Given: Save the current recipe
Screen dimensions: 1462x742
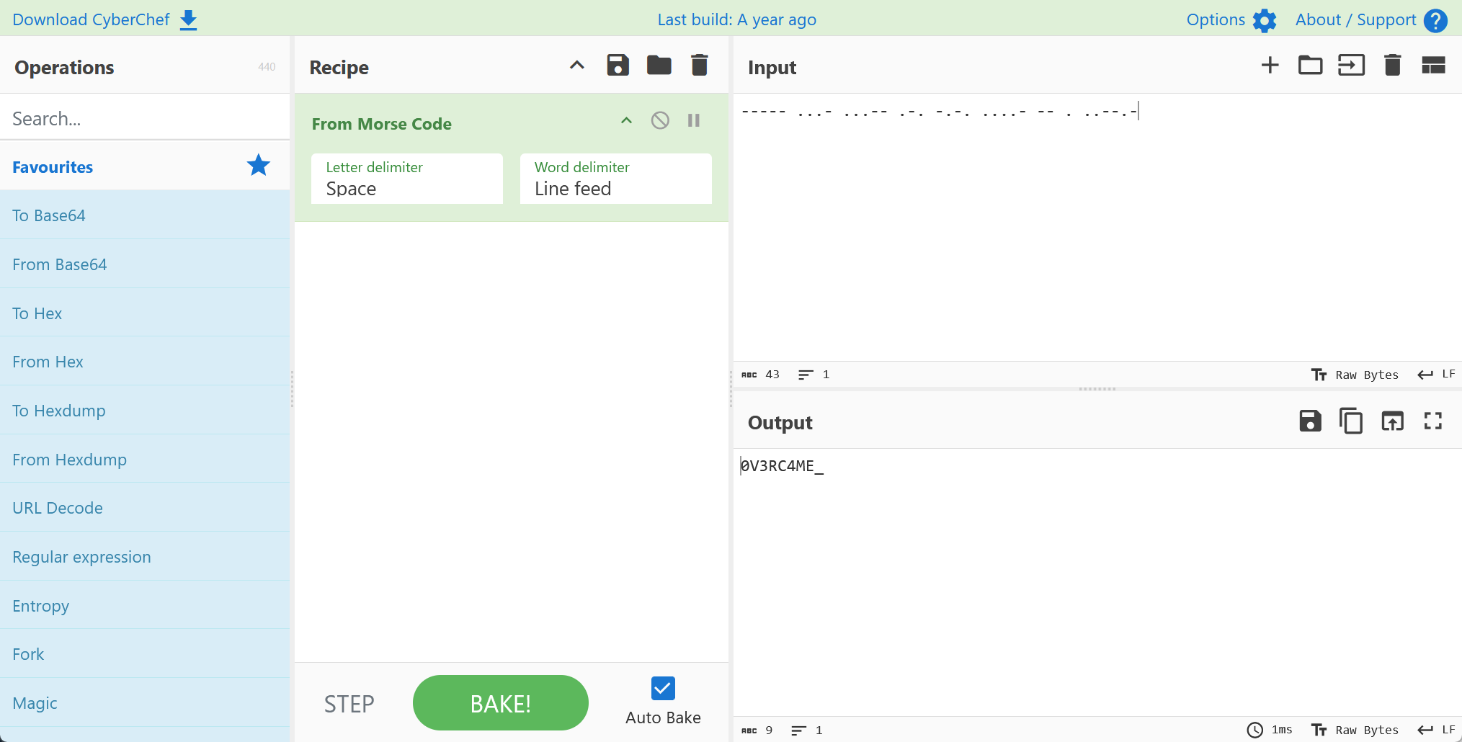Looking at the screenshot, I should pos(618,66).
